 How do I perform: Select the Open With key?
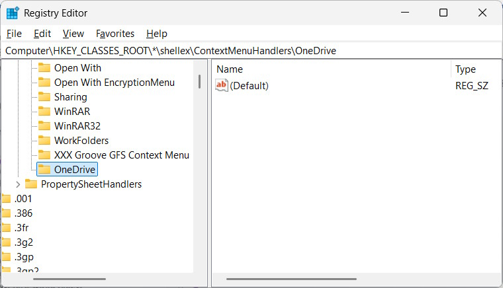(77, 68)
